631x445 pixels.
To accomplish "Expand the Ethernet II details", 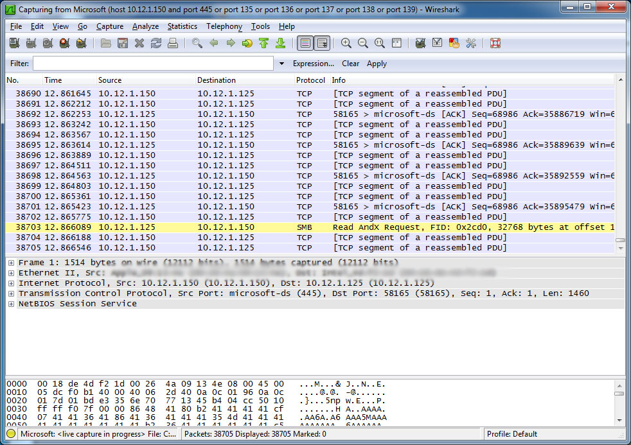I will [x=12, y=273].
